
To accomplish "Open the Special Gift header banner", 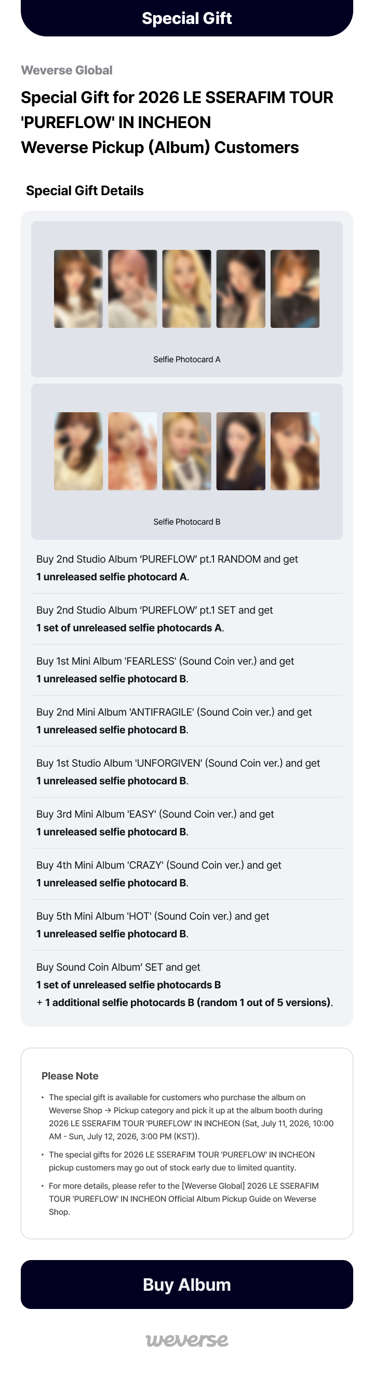I will (186, 18).
